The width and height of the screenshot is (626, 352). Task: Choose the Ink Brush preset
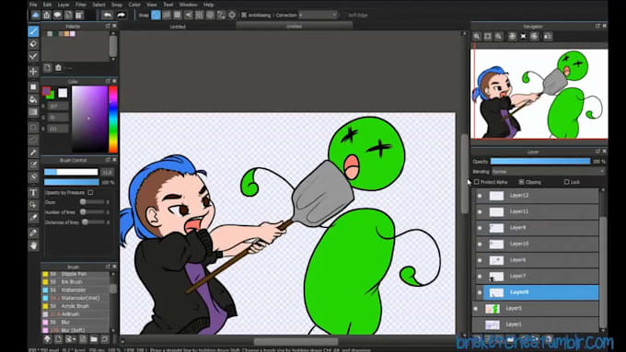[75, 282]
